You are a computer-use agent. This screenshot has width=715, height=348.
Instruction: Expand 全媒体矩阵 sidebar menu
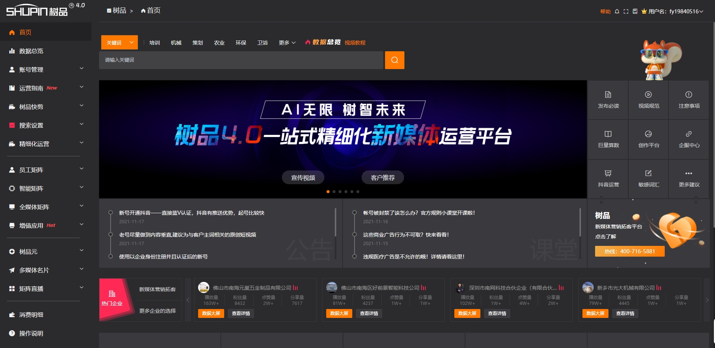tap(82, 206)
